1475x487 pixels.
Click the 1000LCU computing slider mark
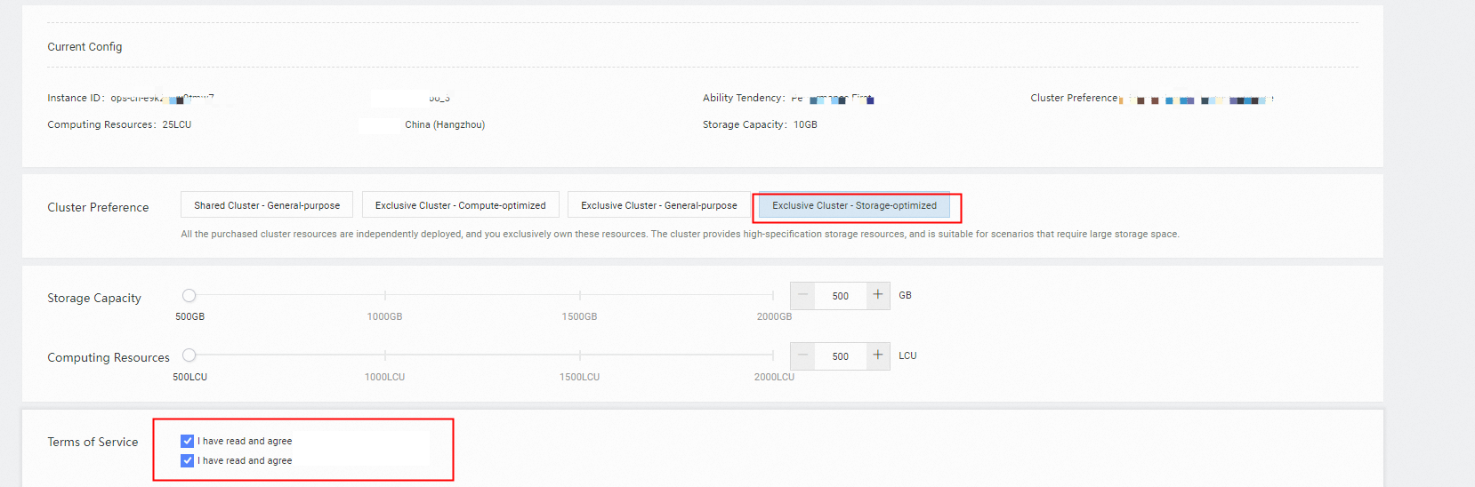coord(384,355)
